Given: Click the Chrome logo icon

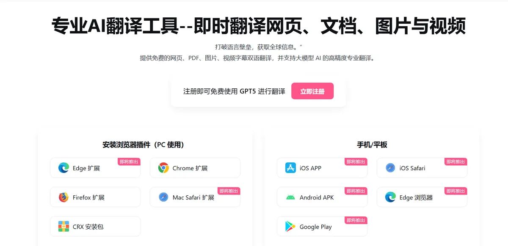Looking at the screenshot, I should tap(163, 168).
